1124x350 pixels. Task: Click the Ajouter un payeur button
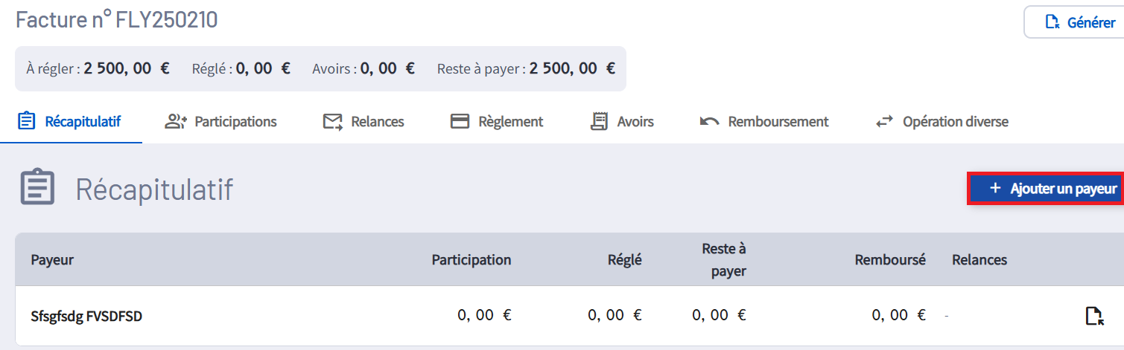tap(1045, 189)
